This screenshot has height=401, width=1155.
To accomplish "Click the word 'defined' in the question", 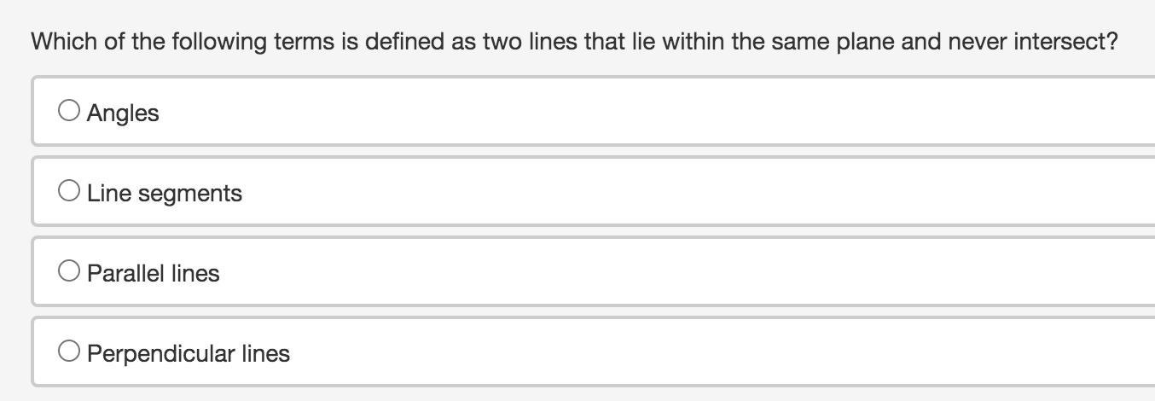I will [x=404, y=41].
